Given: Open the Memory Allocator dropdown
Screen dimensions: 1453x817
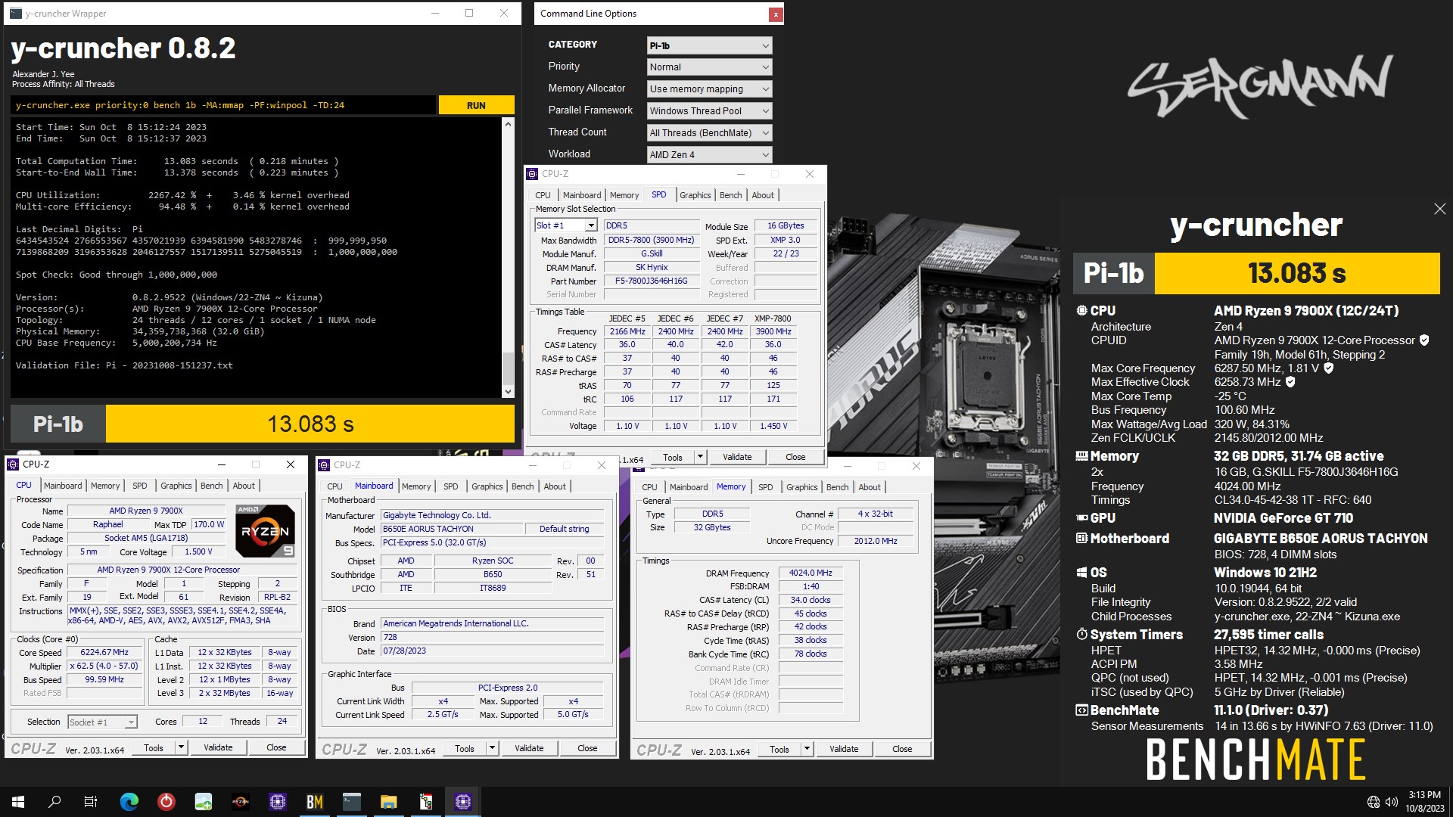Looking at the screenshot, I should (x=709, y=89).
